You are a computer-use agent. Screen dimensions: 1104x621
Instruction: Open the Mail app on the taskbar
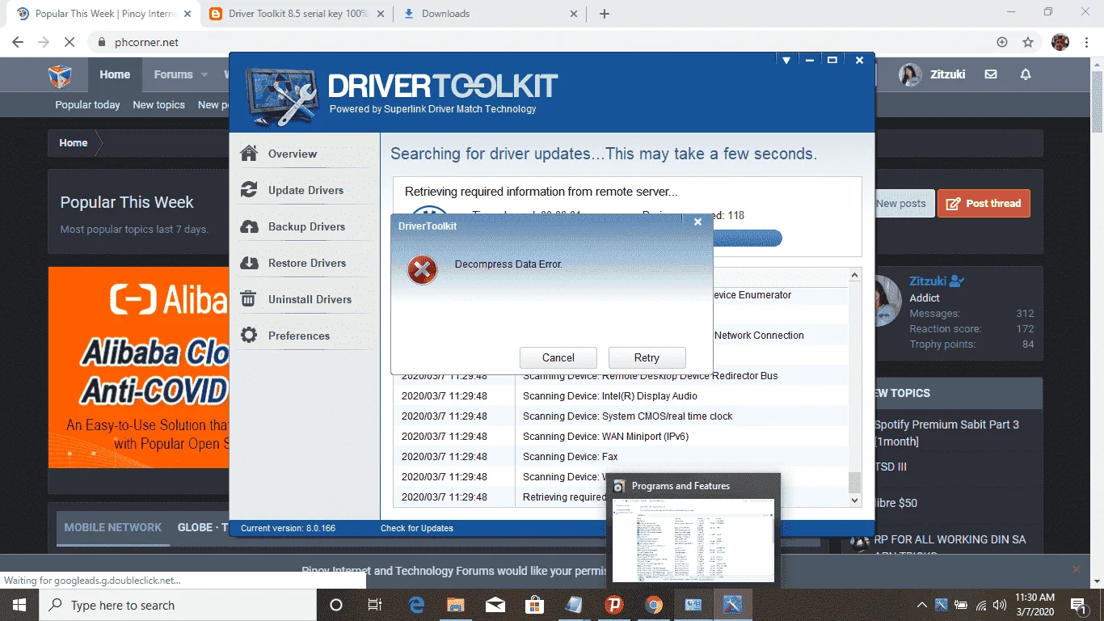(495, 605)
